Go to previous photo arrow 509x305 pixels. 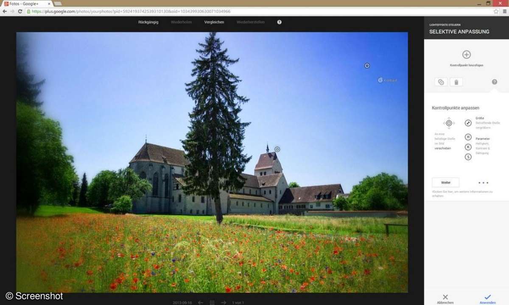pos(201,302)
